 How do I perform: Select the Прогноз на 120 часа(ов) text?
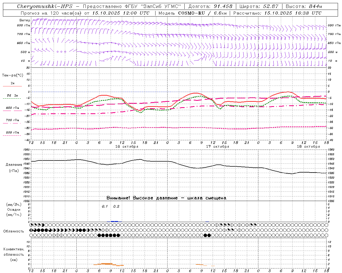pos(51,13)
